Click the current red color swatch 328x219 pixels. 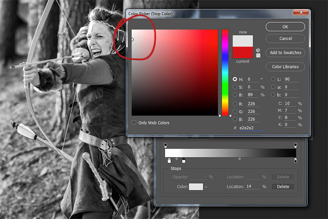pyautogui.click(x=243, y=52)
